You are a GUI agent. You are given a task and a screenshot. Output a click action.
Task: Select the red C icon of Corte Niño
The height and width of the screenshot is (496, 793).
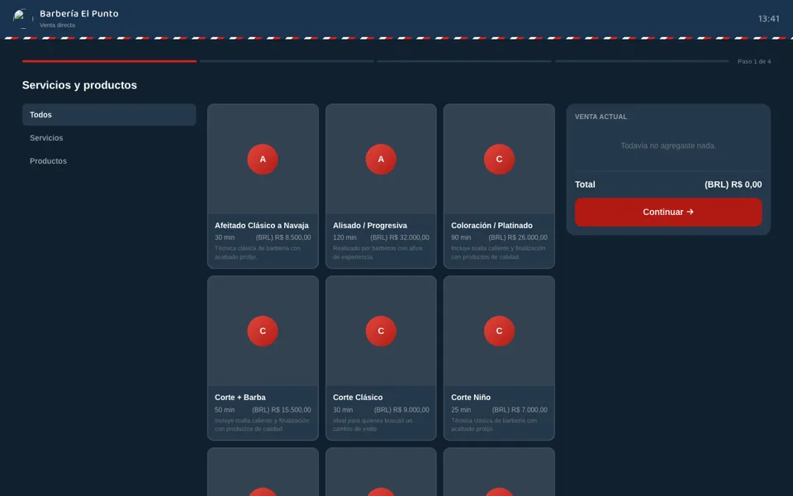coord(499,331)
